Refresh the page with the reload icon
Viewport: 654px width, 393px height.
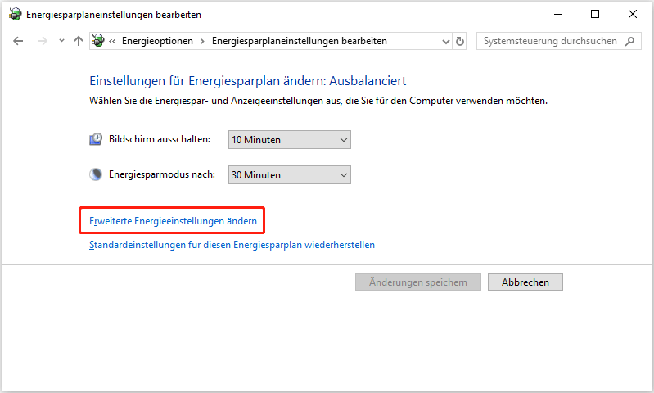pos(460,41)
